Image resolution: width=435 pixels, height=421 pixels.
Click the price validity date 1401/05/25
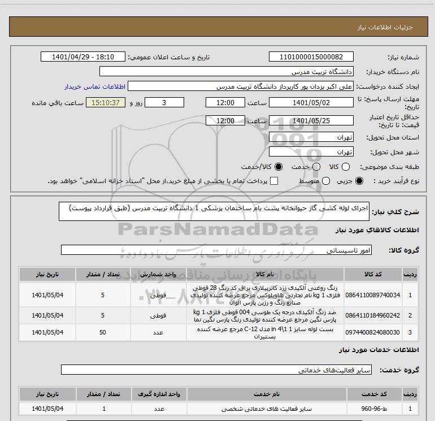point(311,120)
